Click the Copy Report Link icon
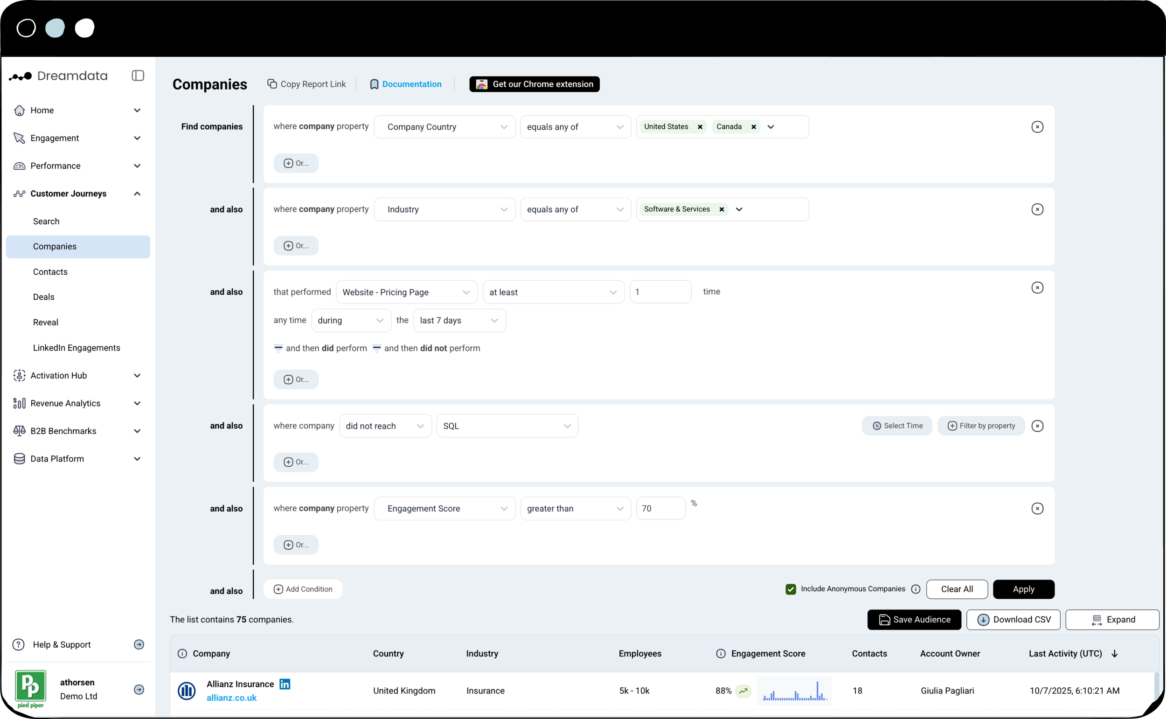Image resolution: width=1166 pixels, height=719 pixels. 272,83
